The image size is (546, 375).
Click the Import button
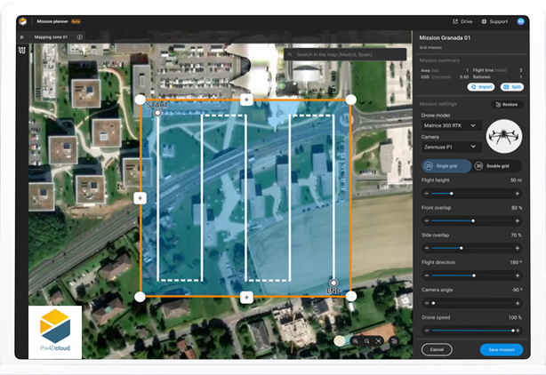(x=481, y=87)
